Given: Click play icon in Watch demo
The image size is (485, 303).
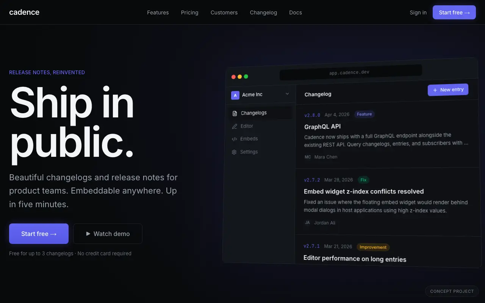Looking at the screenshot, I should [x=88, y=234].
